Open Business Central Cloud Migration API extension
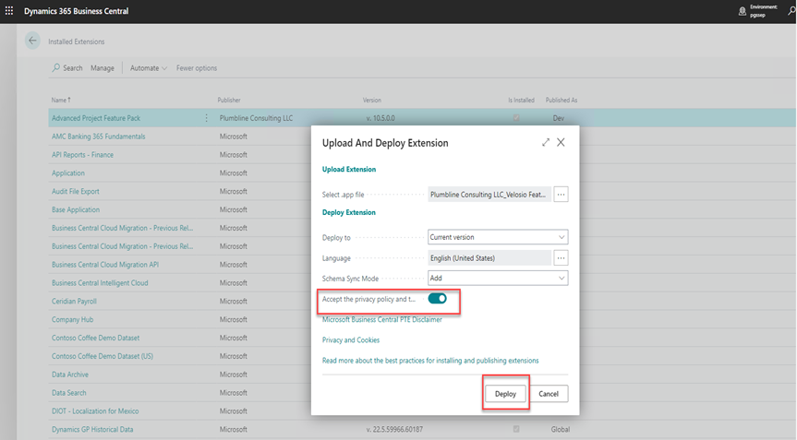The width and height of the screenshot is (797, 440). click(x=105, y=265)
